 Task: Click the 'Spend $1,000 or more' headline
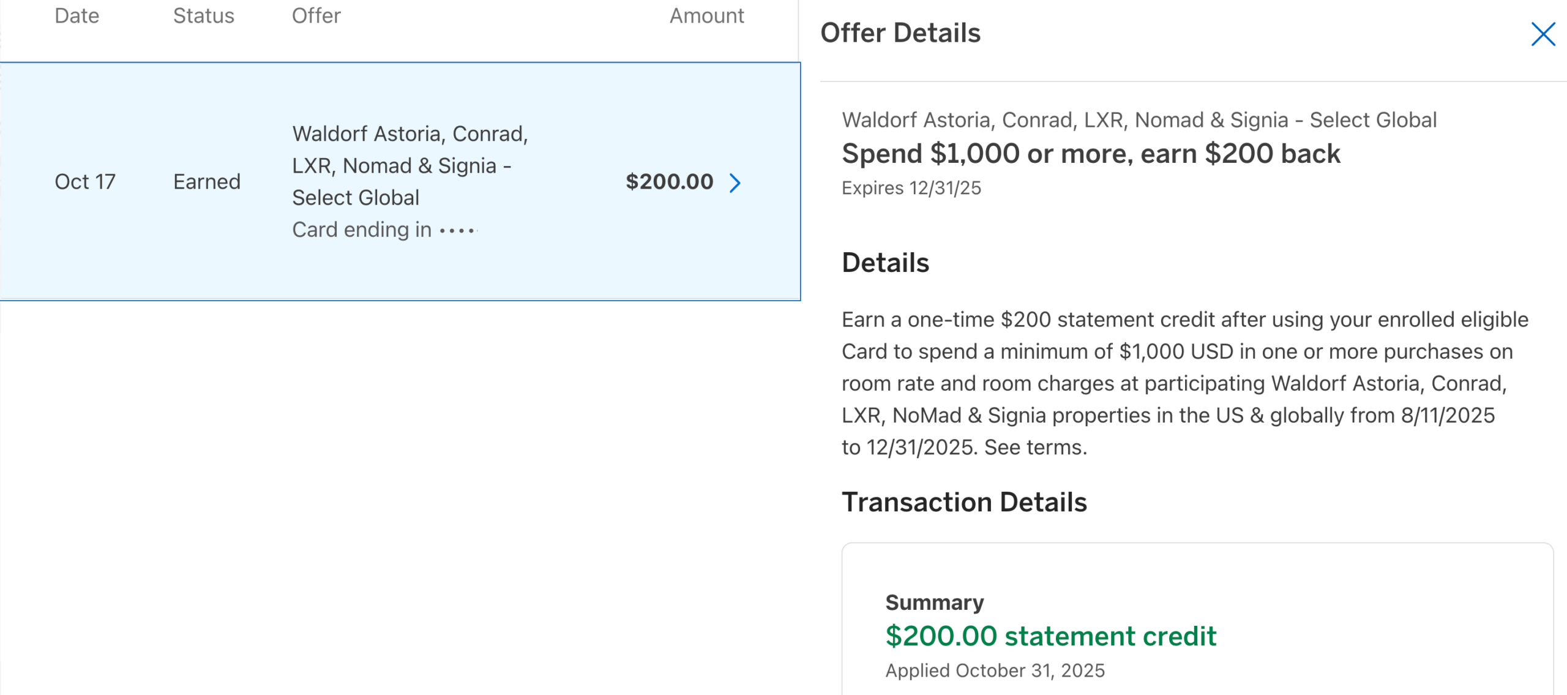1090,154
